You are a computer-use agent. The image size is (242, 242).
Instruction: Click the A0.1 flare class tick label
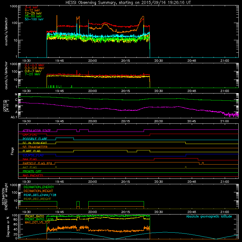(14, 117)
